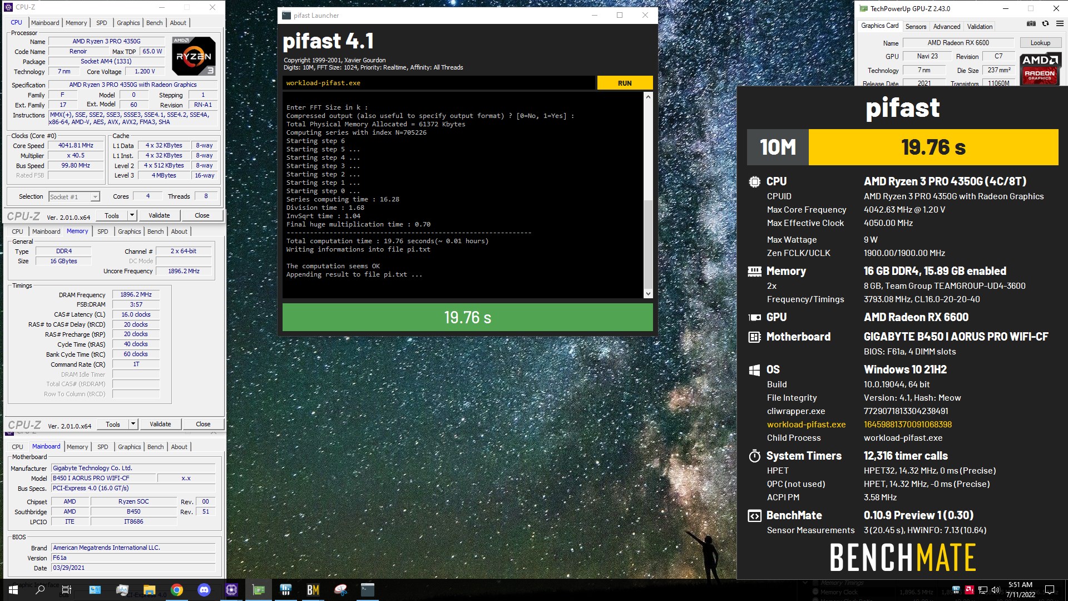This screenshot has height=601, width=1068.
Task: Open the performance monitor taskbar icon
Action: tap(122, 590)
